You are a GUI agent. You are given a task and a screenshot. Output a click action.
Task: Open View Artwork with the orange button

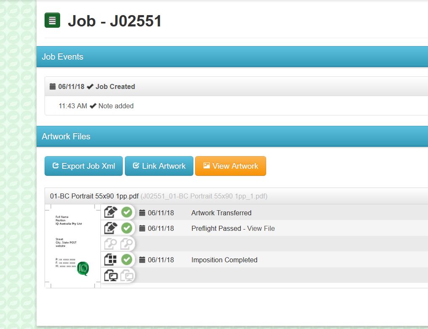tap(231, 166)
